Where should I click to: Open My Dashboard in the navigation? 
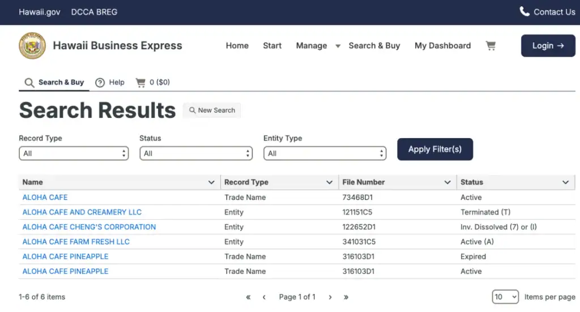pos(443,46)
